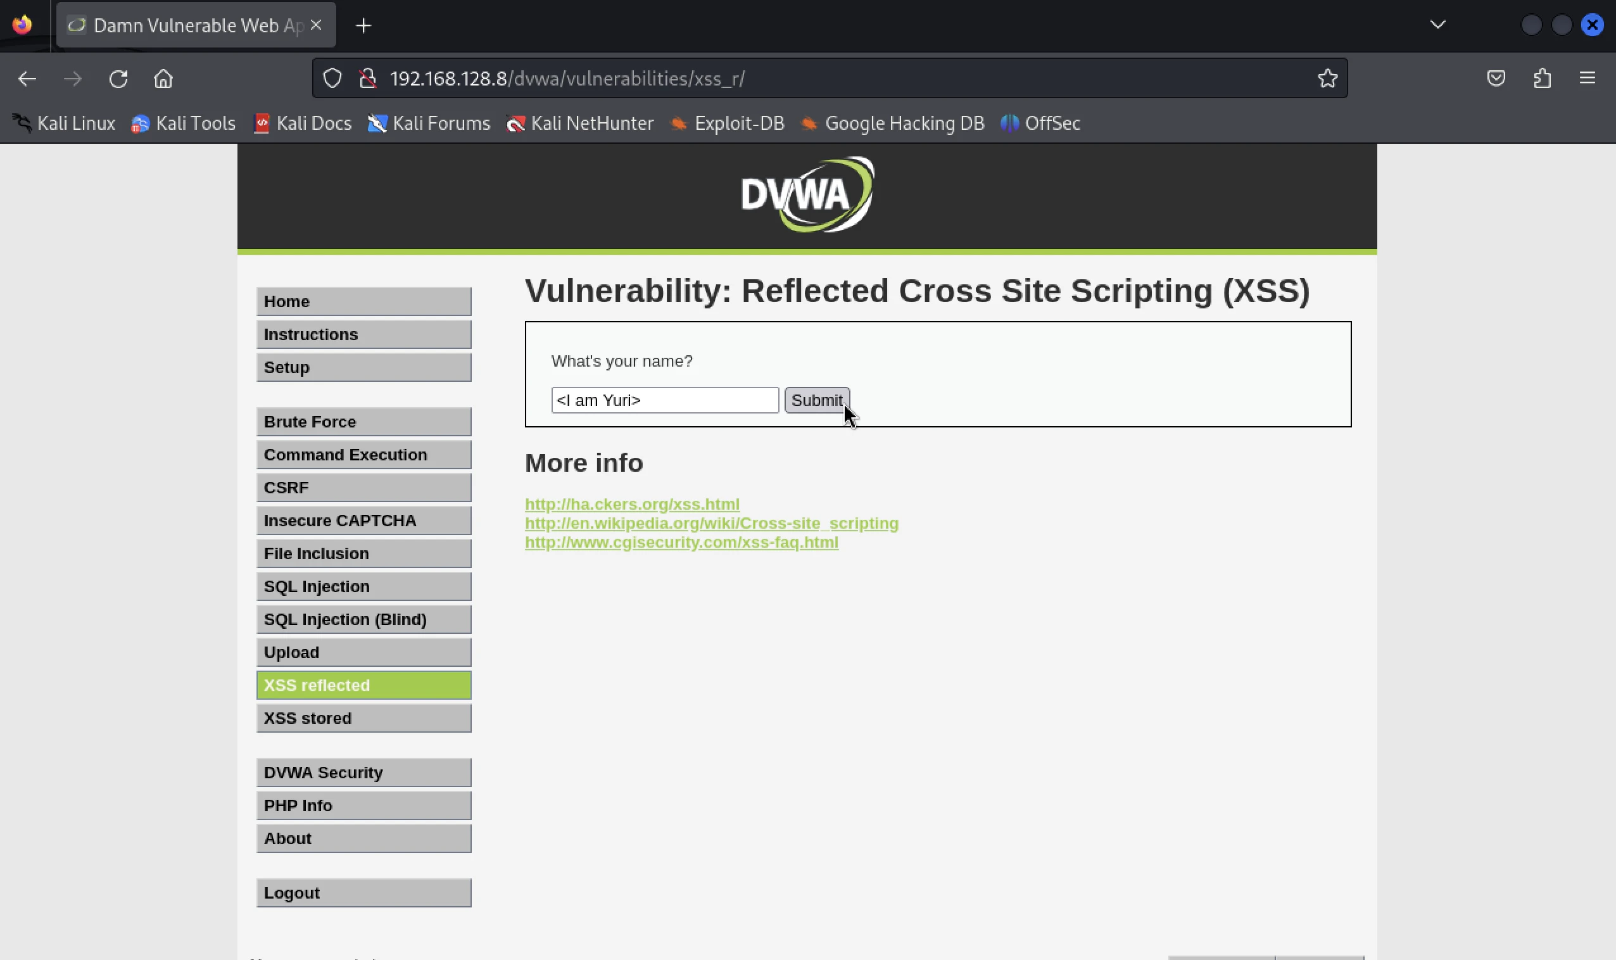This screenshot has height=960, width=1616.
Task: Open the SQL Injection page
Action: click(363, 587)
